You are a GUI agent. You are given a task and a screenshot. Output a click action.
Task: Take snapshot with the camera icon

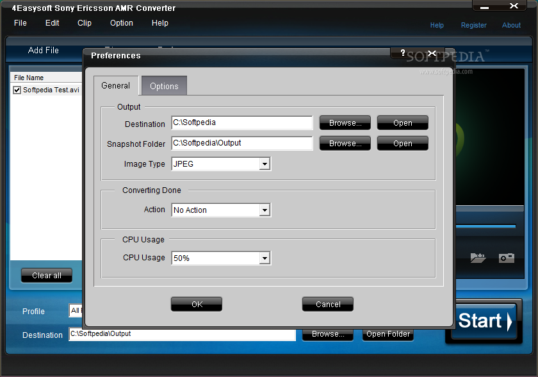pos(507,258)
